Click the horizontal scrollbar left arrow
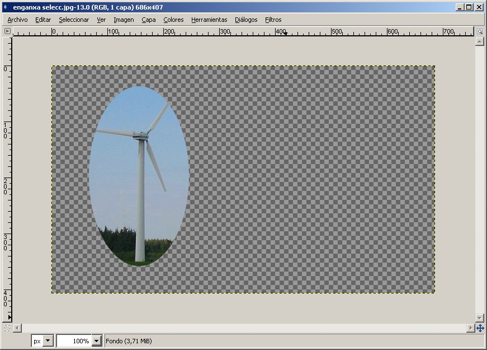 [x=17, y=328]
